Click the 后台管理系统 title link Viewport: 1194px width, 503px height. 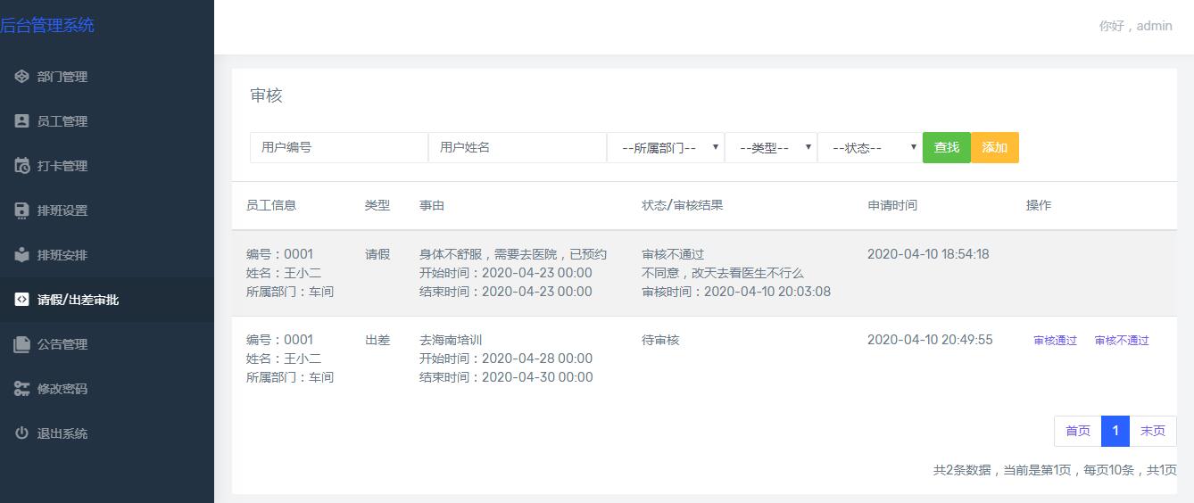coord(47,25)
